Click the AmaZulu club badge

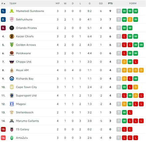pyautogui.click(x=12, y=138)
